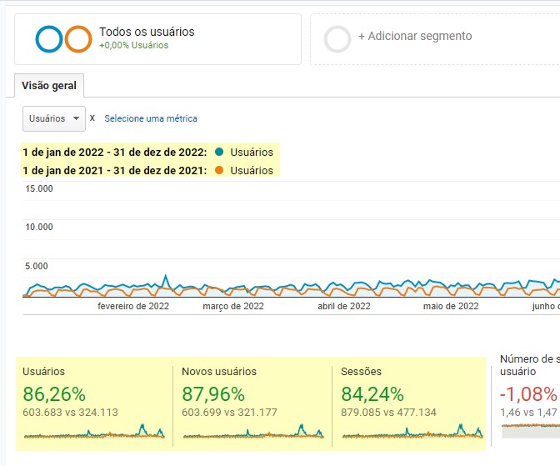Click the blue segment circle icon
This screenshot has width=560, height=466.
49,39
